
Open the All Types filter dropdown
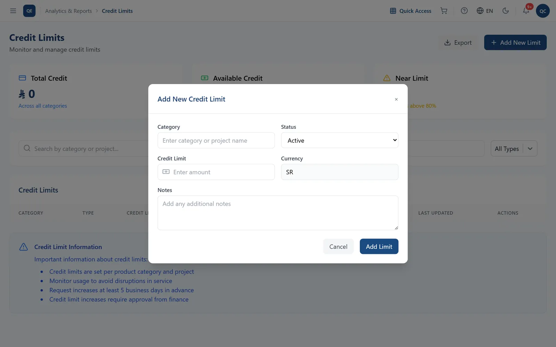(514, 149)
